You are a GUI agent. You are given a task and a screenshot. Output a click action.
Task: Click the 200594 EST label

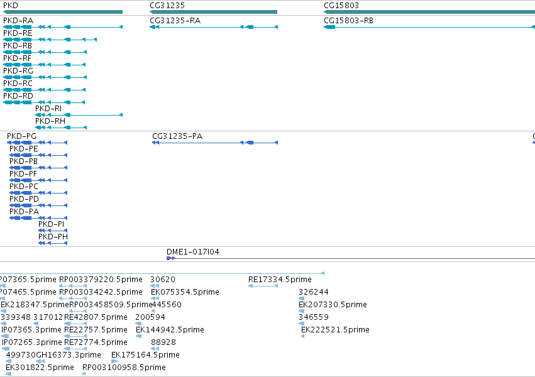tap(150, 317)
